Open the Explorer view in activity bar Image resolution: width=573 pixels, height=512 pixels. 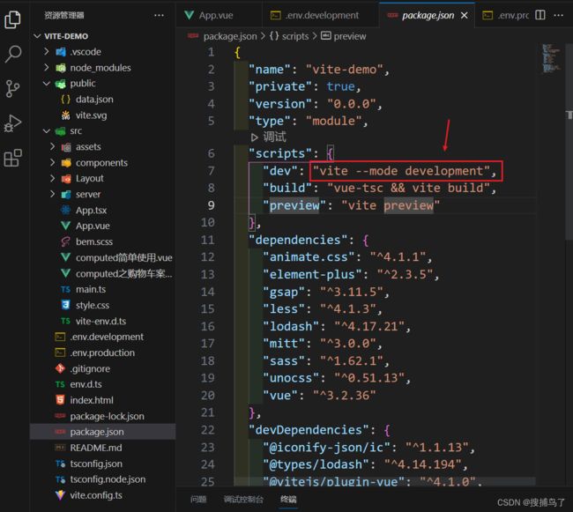point(13,19)
